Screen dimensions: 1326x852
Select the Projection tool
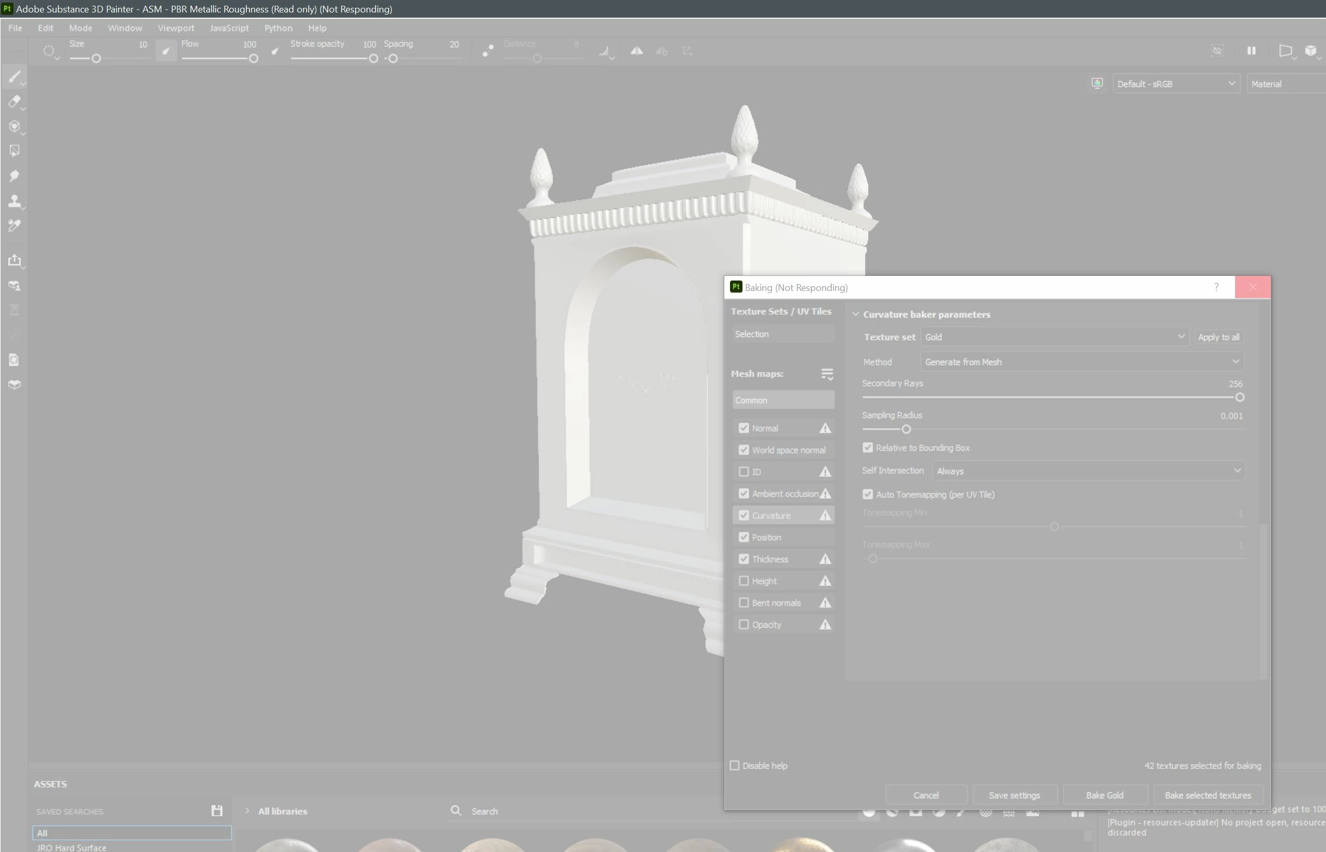coord(15,126)
